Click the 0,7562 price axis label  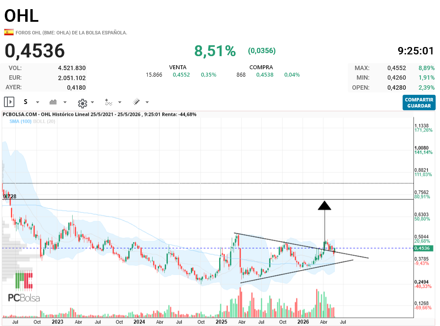(x=421, y=192)
